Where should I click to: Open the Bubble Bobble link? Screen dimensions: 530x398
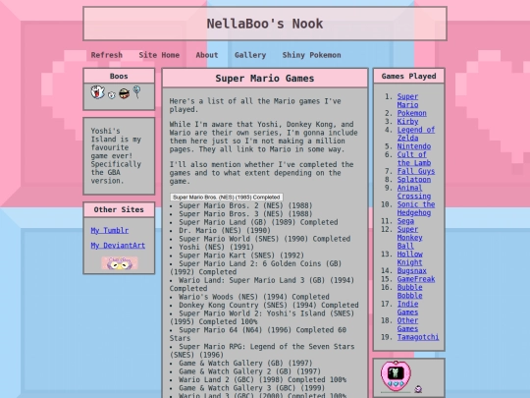coord(409,292)
